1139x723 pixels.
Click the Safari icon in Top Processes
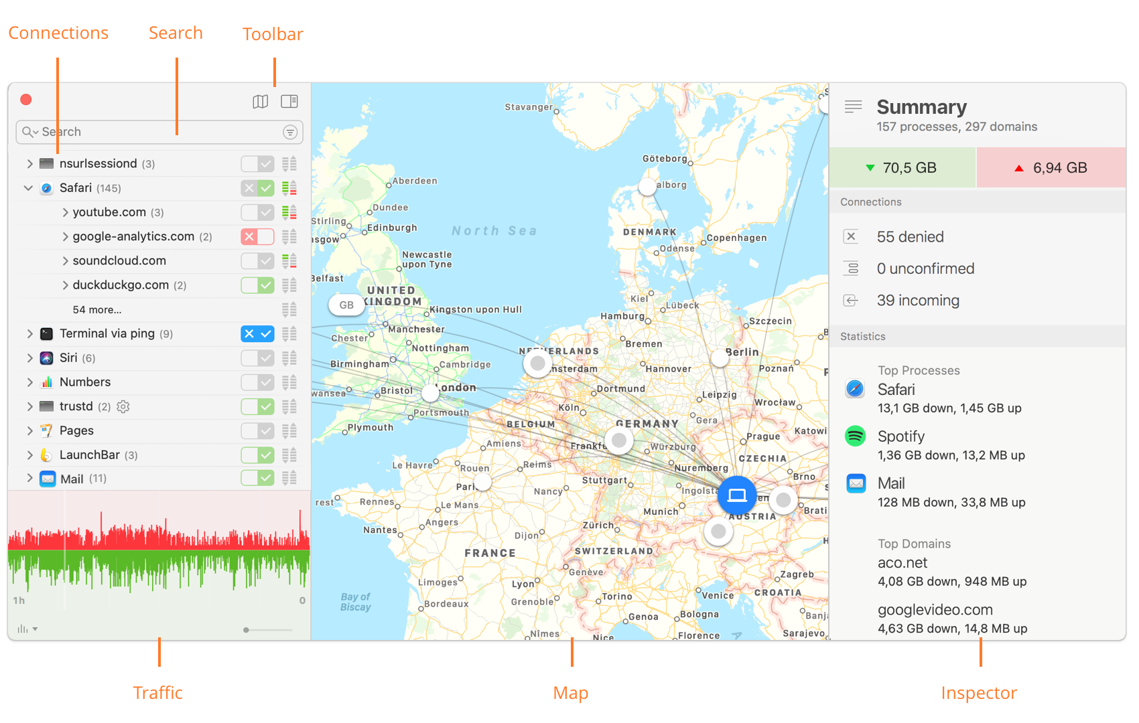[856, 389]
